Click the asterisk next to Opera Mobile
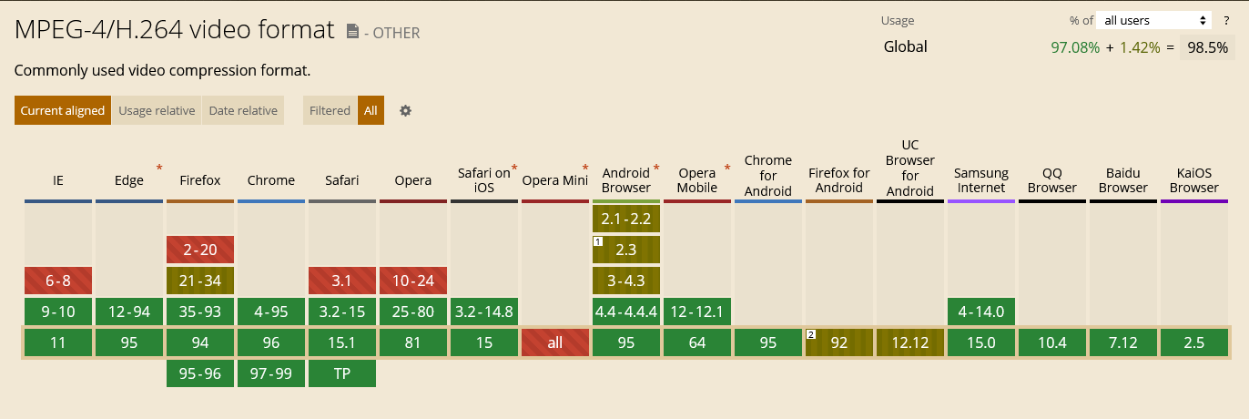This screenshot has width=1249, height=419. 727,168
